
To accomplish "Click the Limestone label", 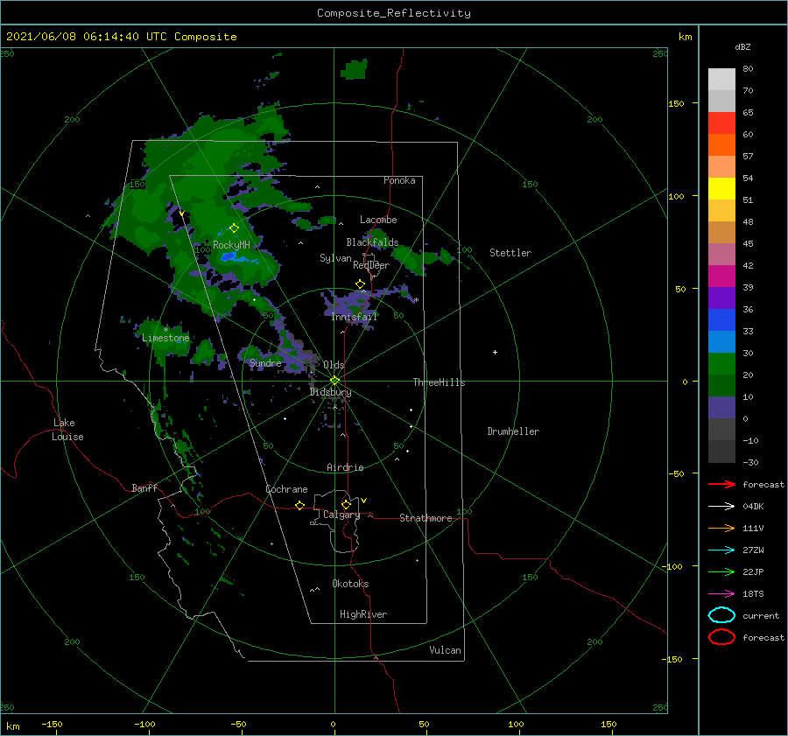I will click(x=165, y=338).
